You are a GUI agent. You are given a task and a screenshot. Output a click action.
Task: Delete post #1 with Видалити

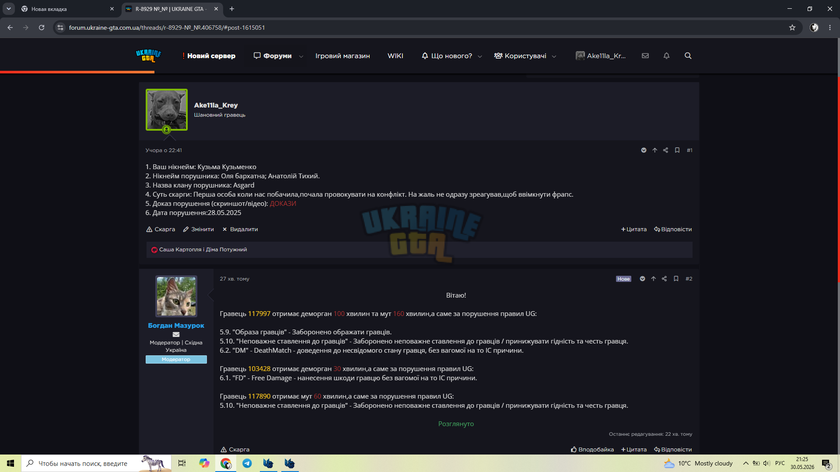240,229
